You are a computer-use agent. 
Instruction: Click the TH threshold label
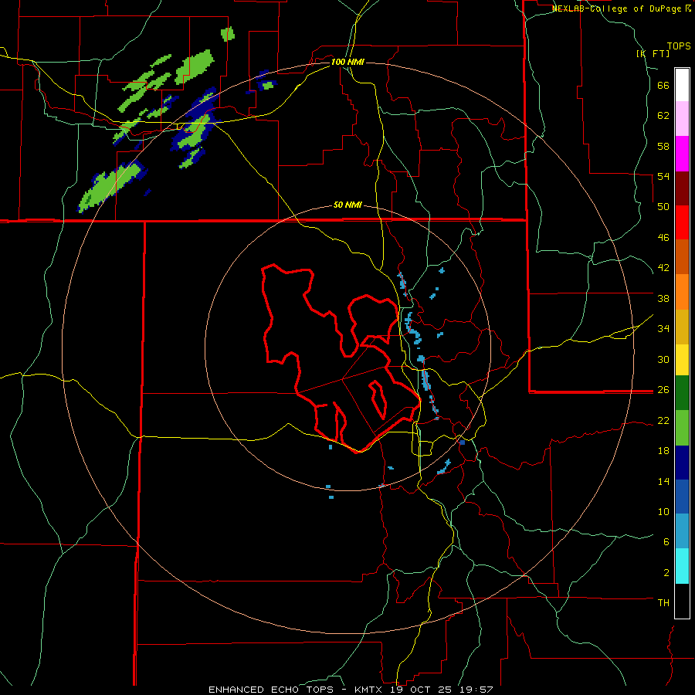[663, 602]
